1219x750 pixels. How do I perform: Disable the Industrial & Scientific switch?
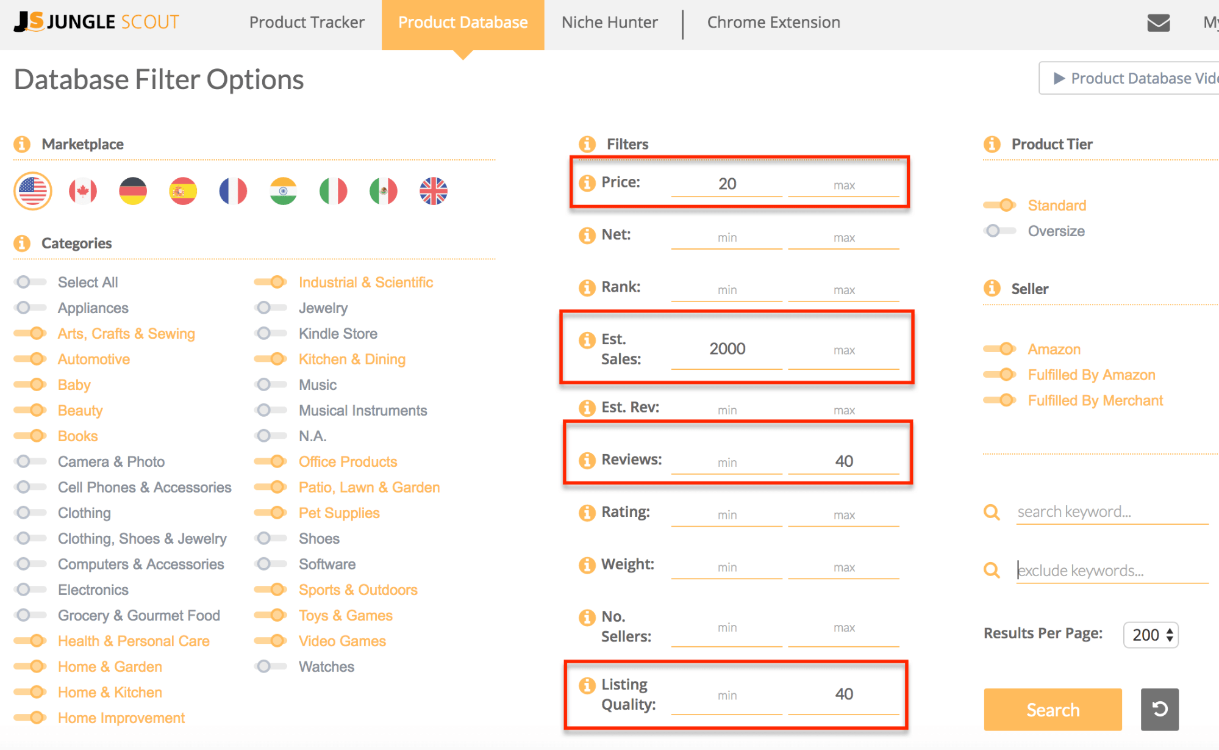(271, 282)
